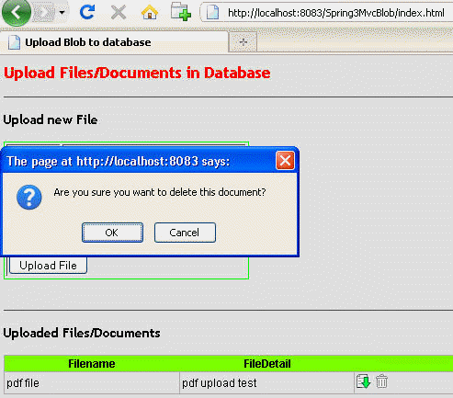Click the Filename column header
The width and height of the screenshot is (453, 398).
(x=92, y=364)
